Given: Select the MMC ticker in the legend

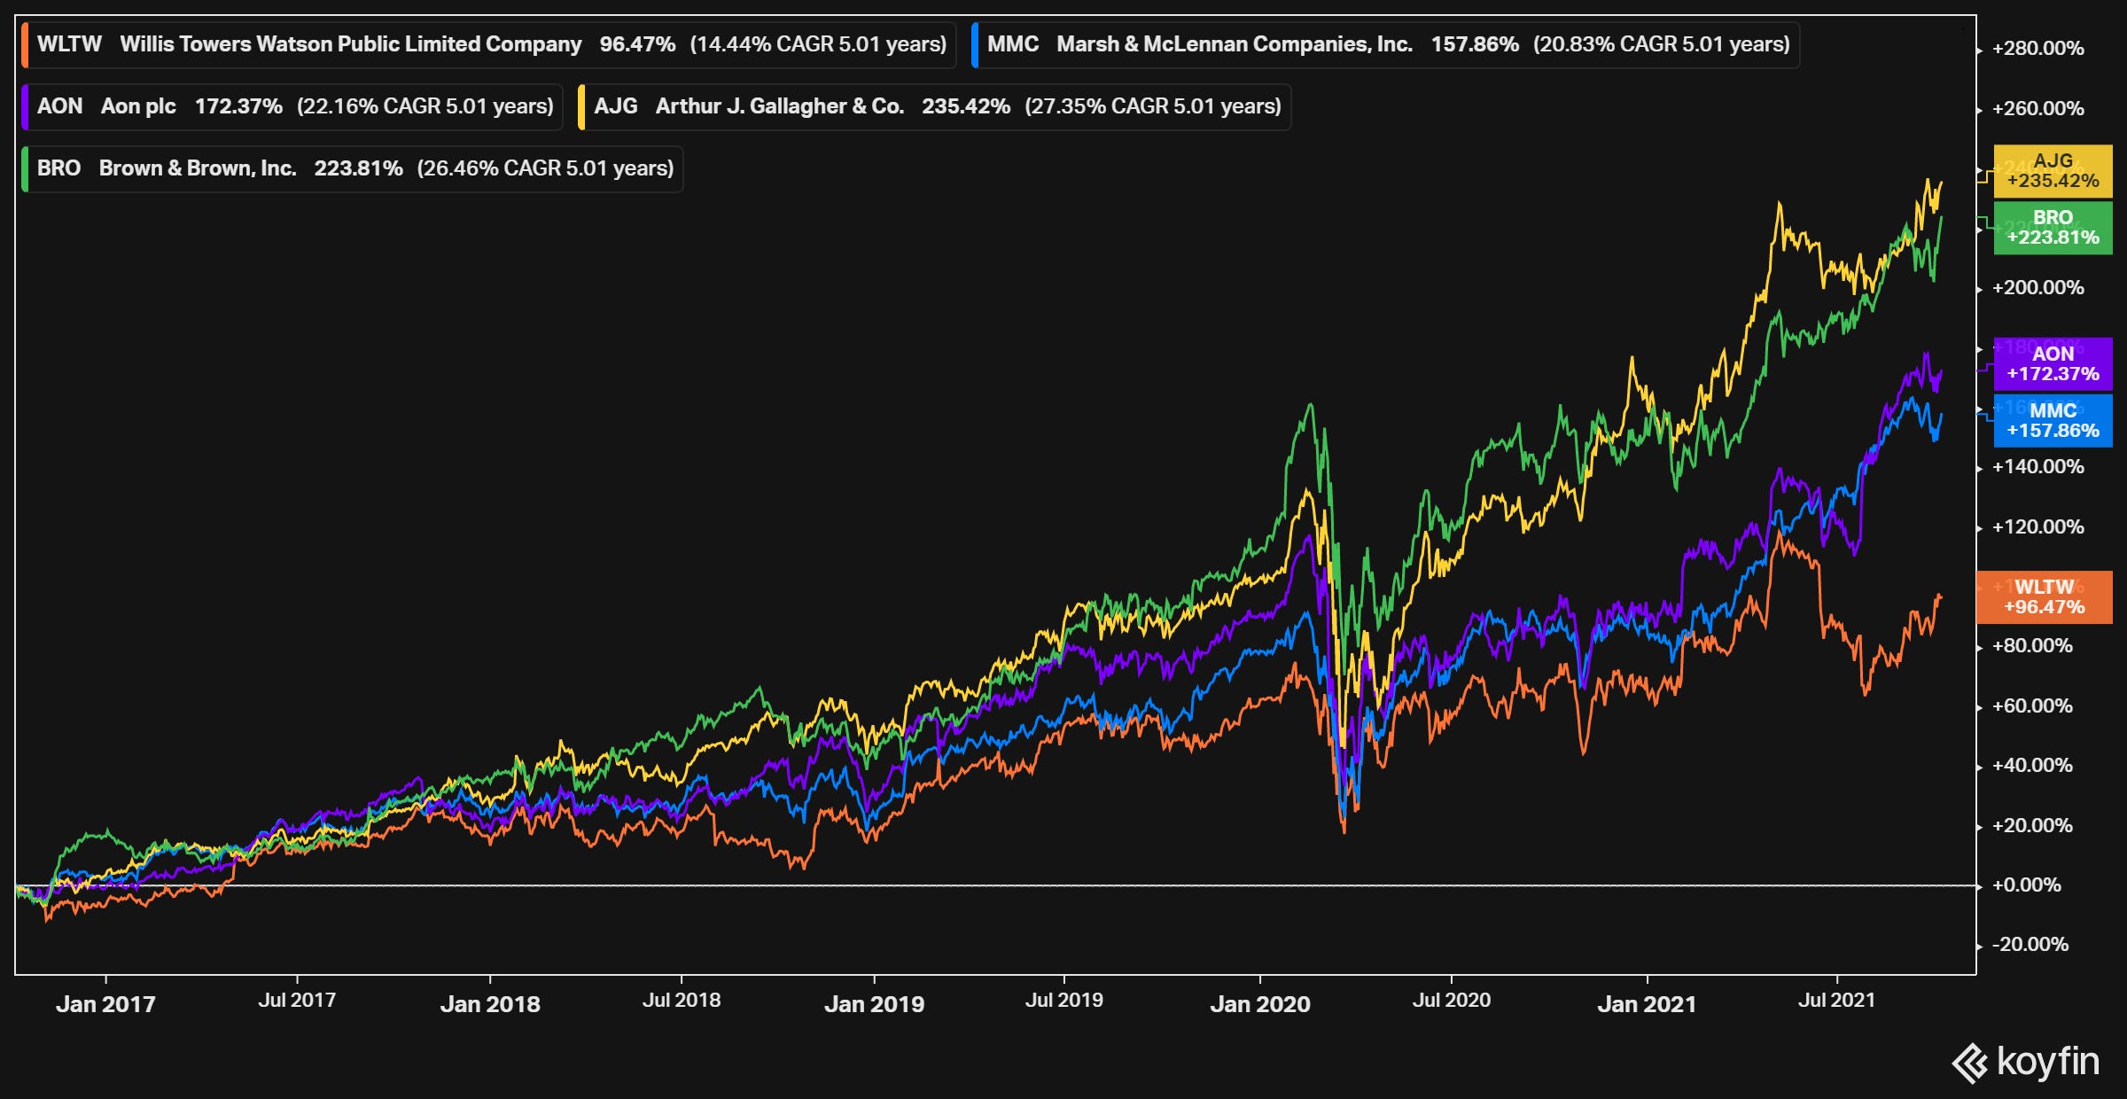Looking at the screenshot, I should pos(1012,44).
